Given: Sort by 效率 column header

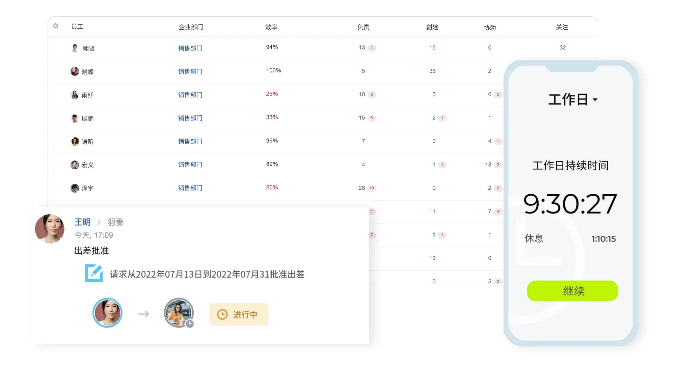Looking at the screenshot, I should pos(271,27).
